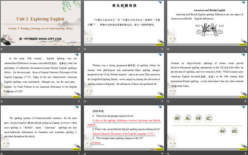This screenshot has width=248, height=155.
Task: Click the yellow navigation button on slide 4
Action: pos(76,97)
